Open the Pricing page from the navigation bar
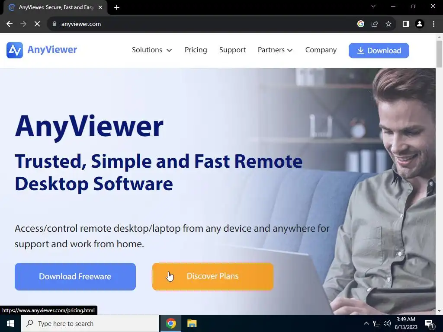Screen dimensions: 443x332 [196, 50]
